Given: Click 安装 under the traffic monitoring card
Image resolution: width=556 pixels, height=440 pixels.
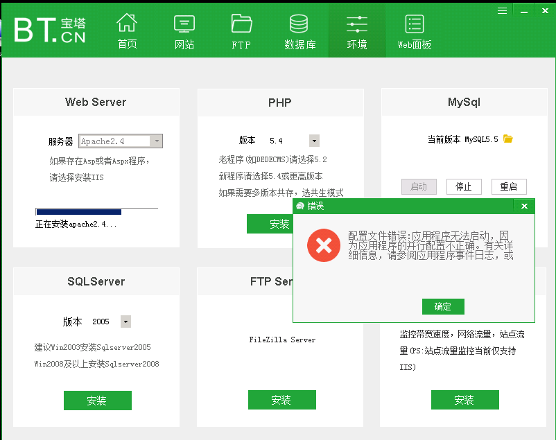Looking at the screenshot, I should pyautogui.click(x=465, y=400).
